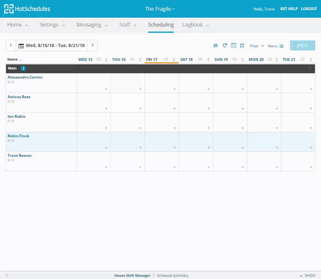Expand the Filter dropdown

(x=257, y=46)
